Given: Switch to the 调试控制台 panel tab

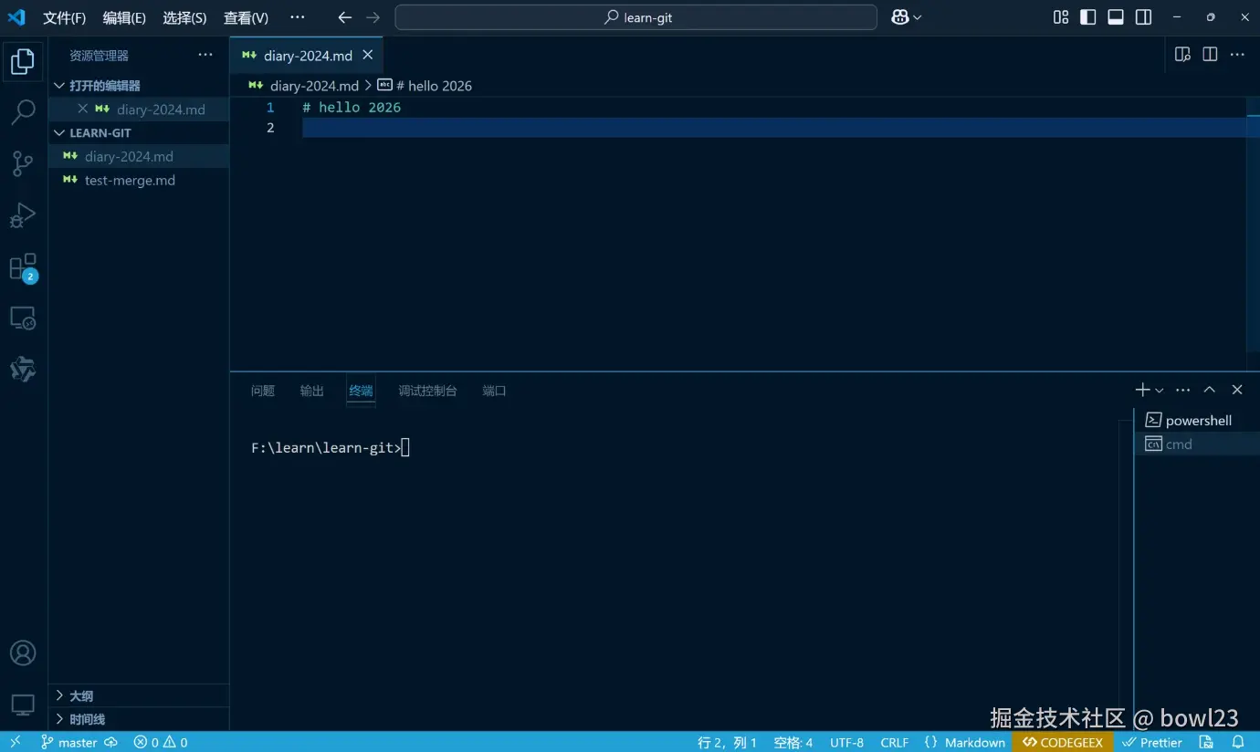Looking at the screenshot, I should pos(427,391).
